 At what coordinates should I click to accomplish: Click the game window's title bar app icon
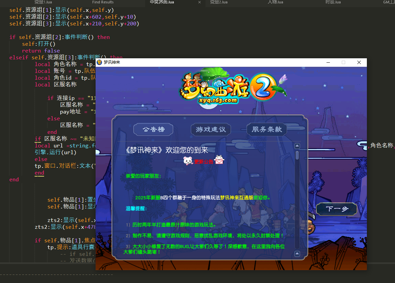(x=99, y=62)
